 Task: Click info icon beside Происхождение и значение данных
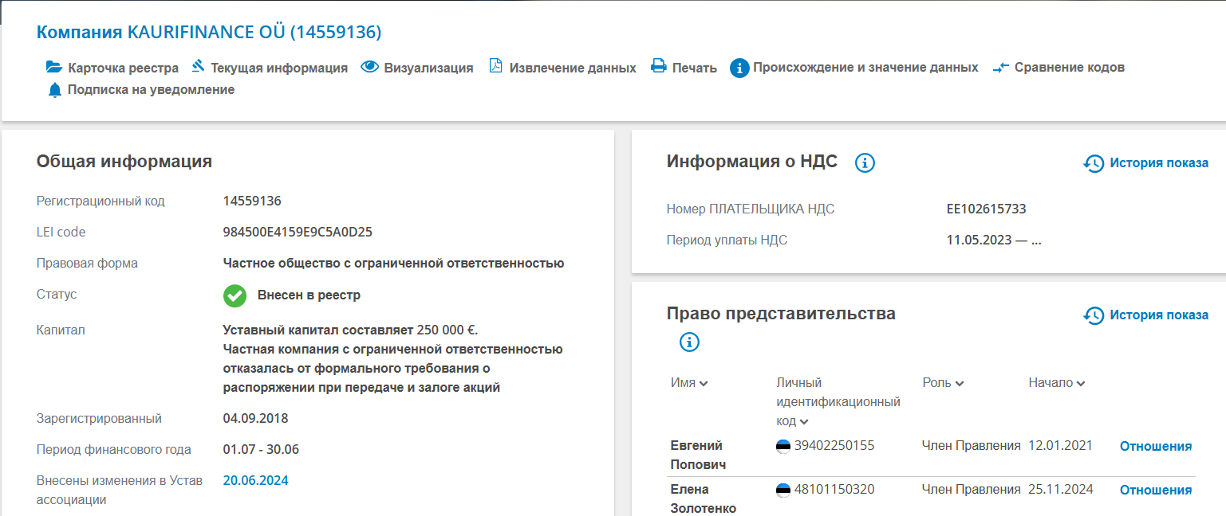739,68
